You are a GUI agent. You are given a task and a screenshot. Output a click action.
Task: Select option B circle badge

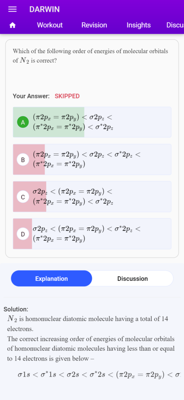point(23,160)
